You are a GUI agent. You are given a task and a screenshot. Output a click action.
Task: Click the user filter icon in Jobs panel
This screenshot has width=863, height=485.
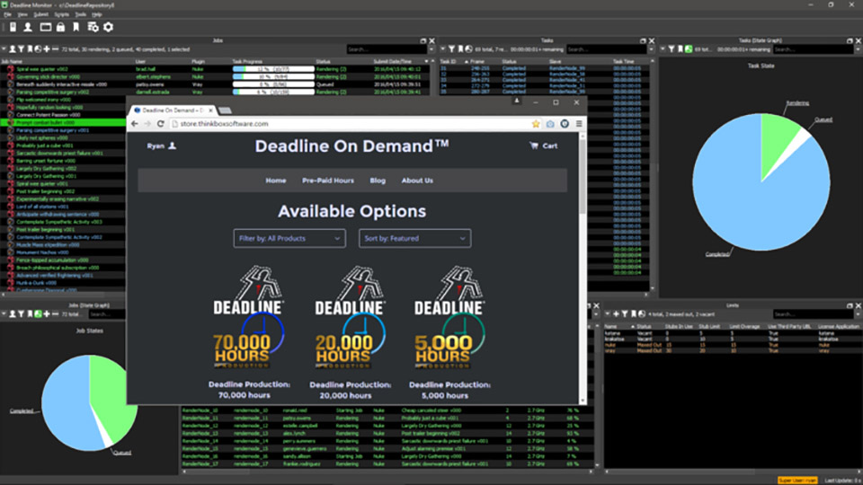(x=12, y=49)
